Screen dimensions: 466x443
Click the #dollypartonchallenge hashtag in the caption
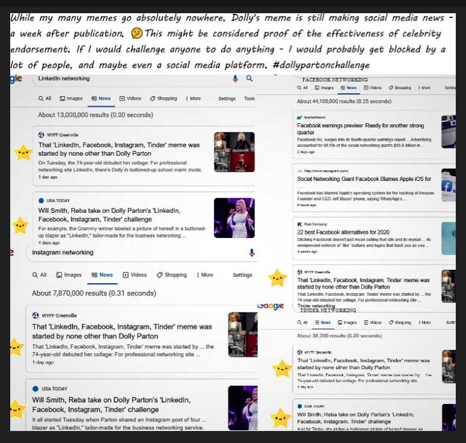pos(321,65)
